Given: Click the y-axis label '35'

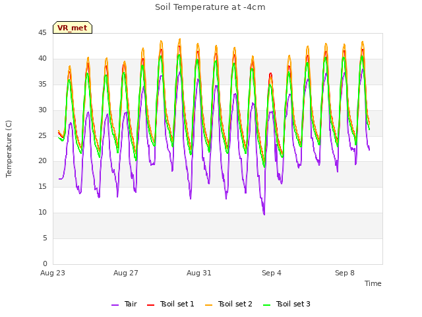Looking at the screenshot, I should click(x=42, y=85).
